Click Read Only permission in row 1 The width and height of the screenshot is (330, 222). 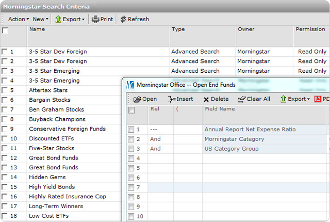(x=312, y=52)
